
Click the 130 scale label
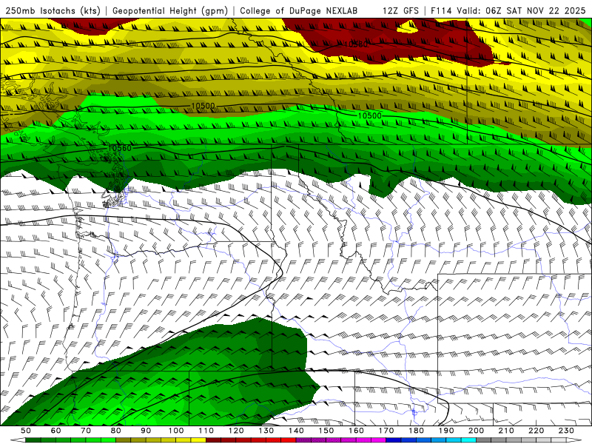pyautogui.click(x=266, y=431)
